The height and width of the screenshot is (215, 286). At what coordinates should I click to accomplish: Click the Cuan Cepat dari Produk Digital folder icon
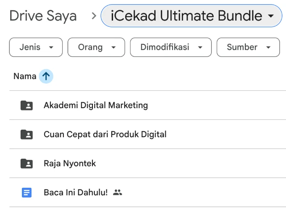[x=27, y=135]
